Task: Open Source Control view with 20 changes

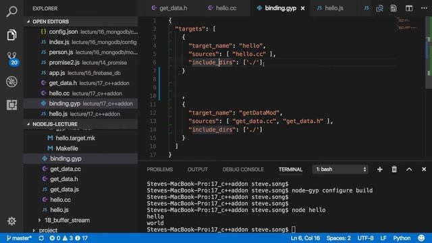Action: tap(12, 59)
